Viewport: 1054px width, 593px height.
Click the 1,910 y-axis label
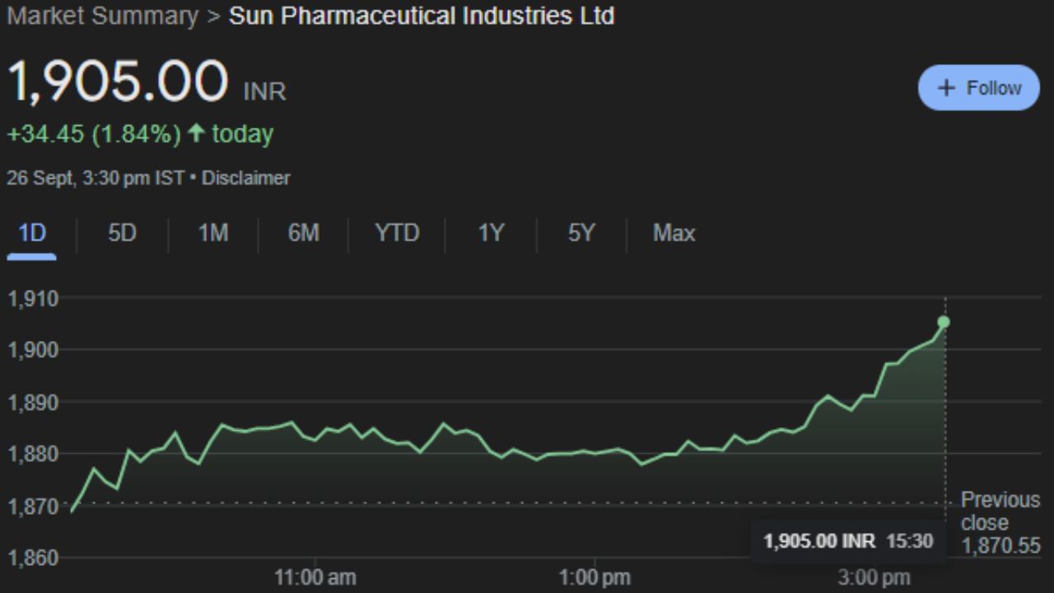[33, 298]
